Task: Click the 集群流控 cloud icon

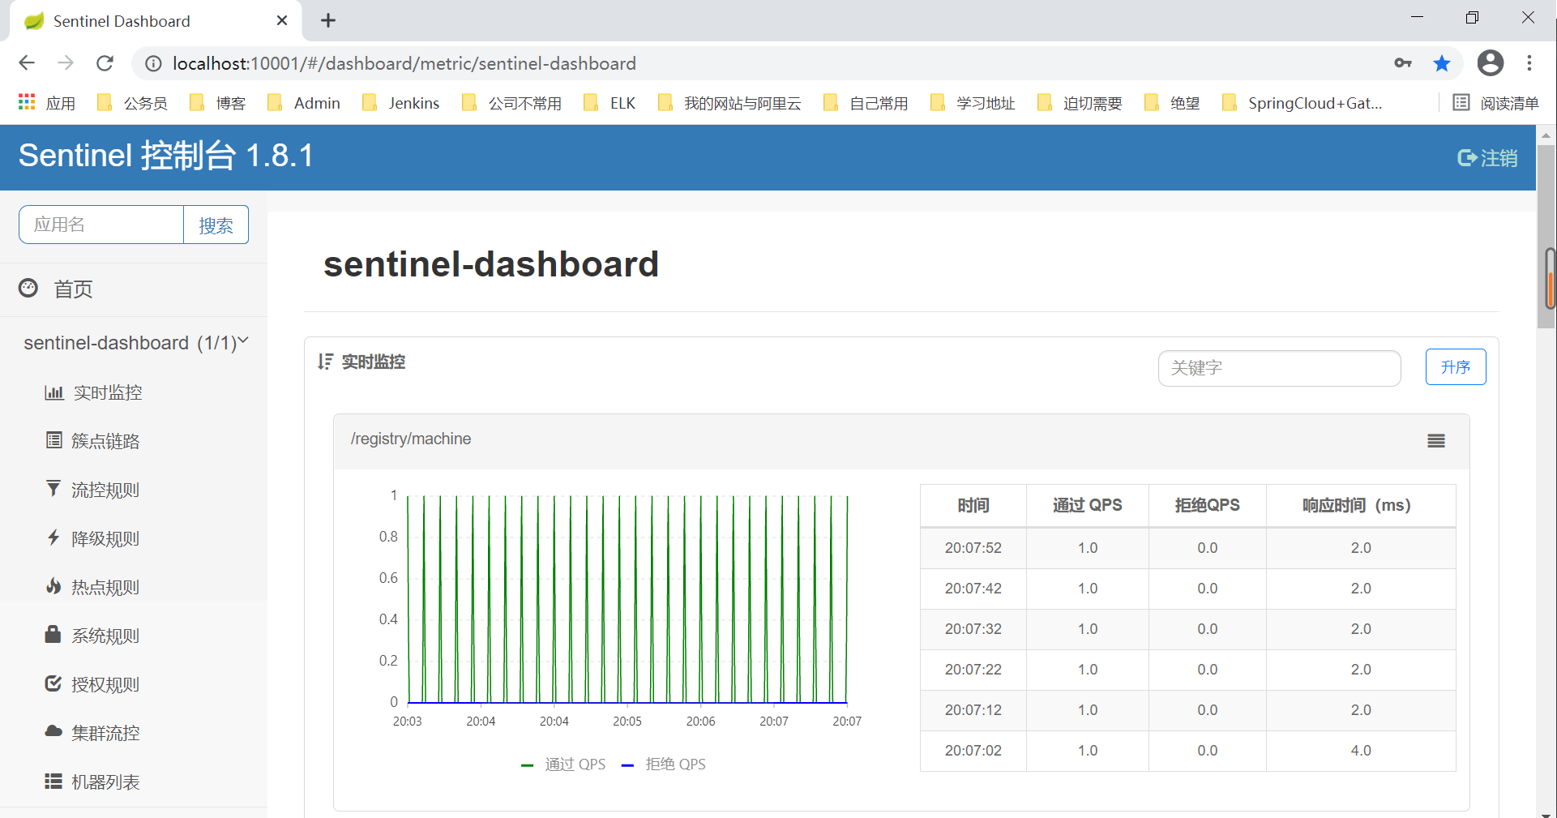Action: tap(53, 731)
